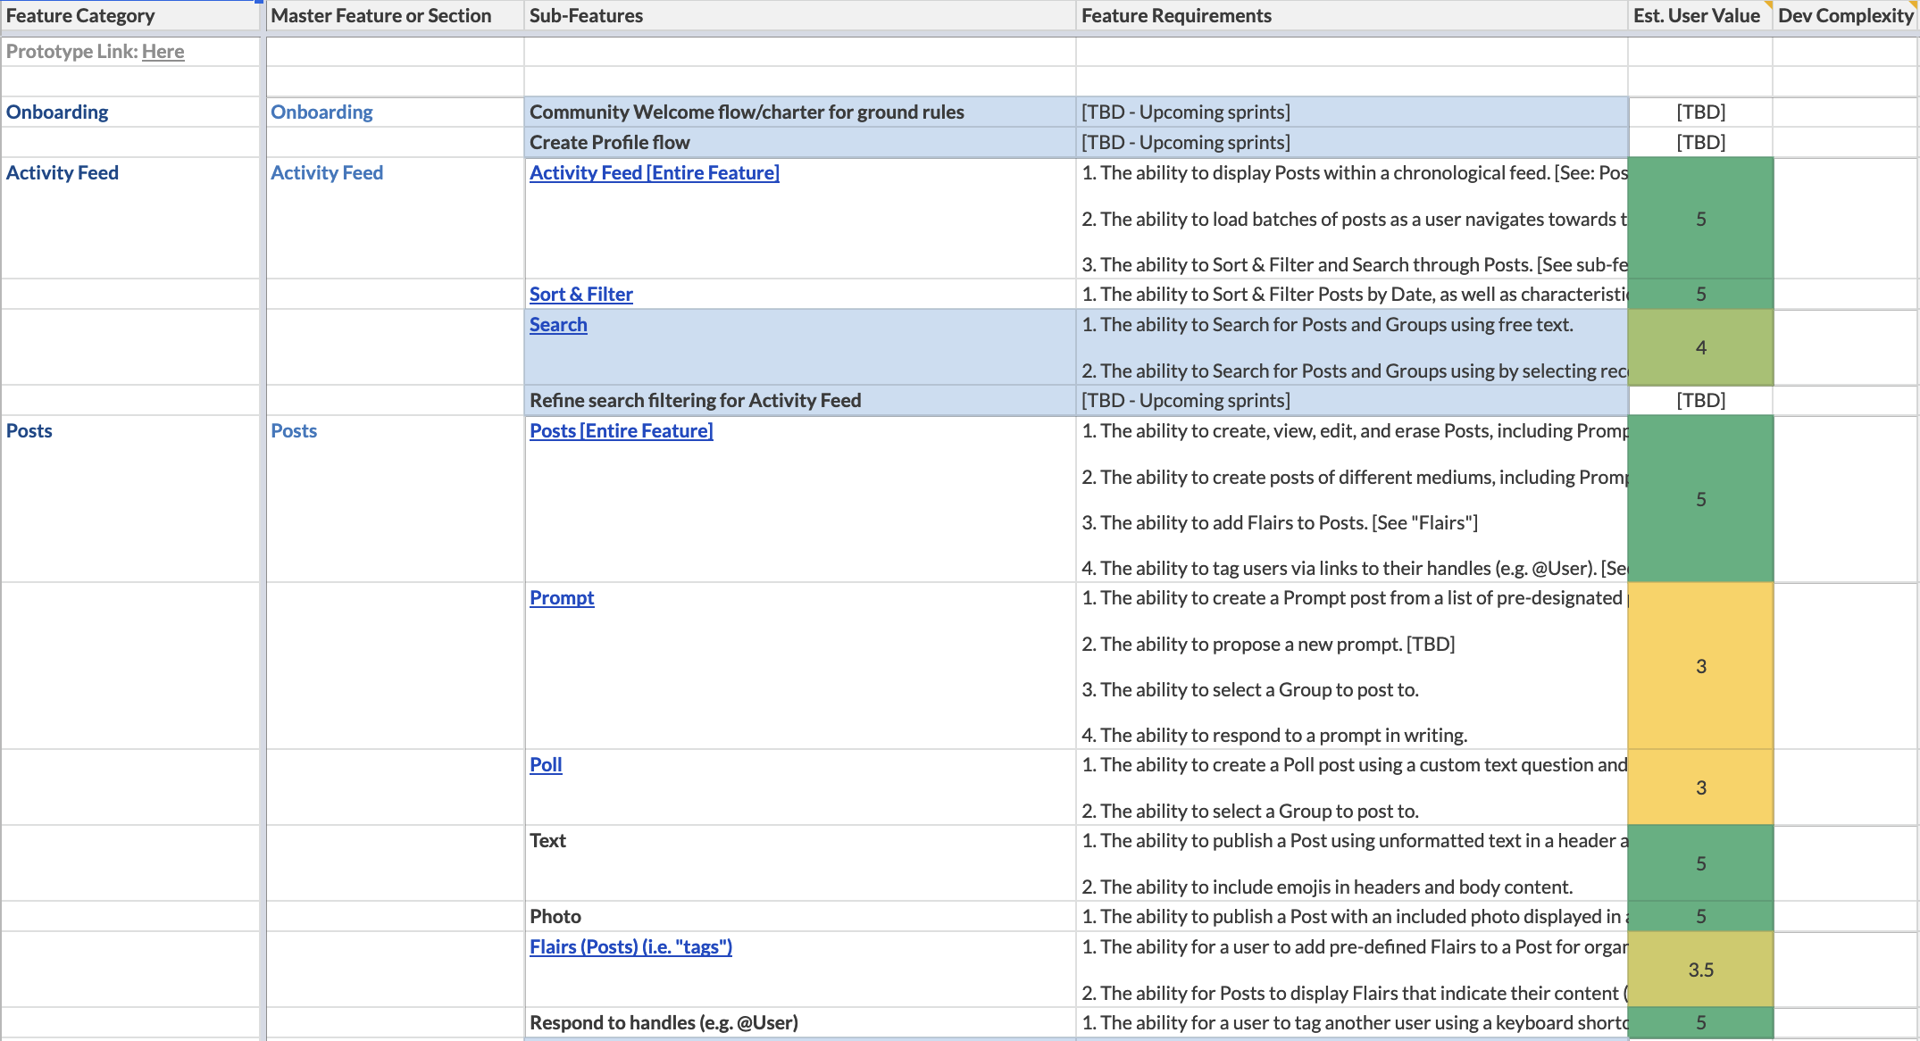Select the Create Profile flow cell
This screenshot has height=1041, width=1920.
click(x=799, y=143)
